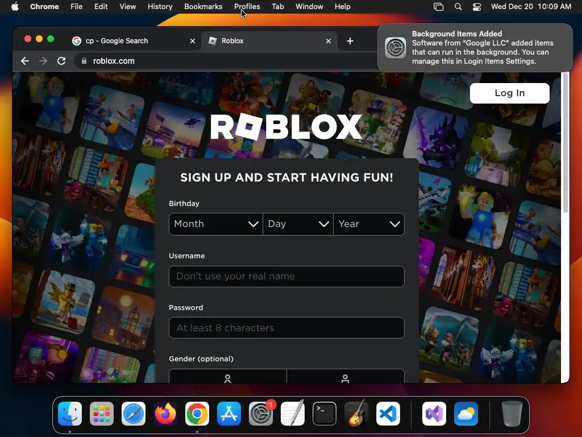Select the right gender option icon
582x437 pixels.
pyautogui.click(x=345, y=378)
